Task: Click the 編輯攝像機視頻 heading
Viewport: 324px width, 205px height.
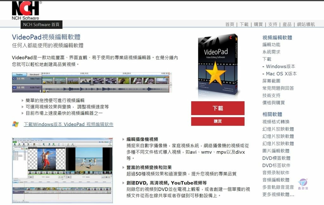Action: point(142,139)
